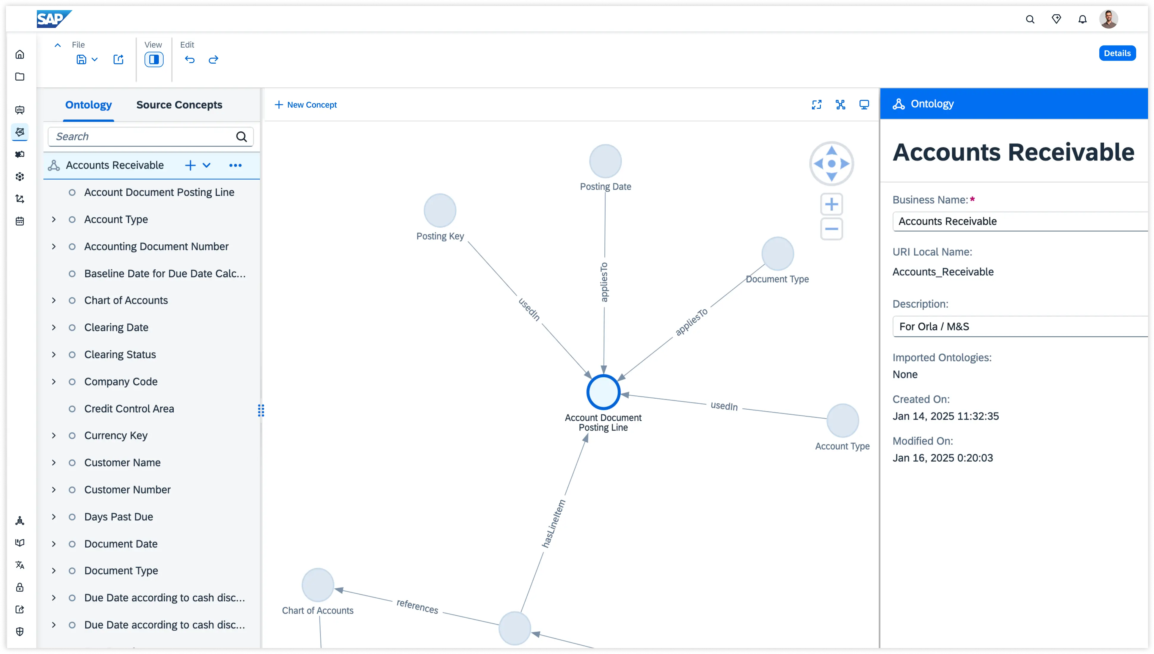The height and width of the screenshot is (654, 1154).
Task: Zoom in on the graph using plus icon
Action: coord(831,204)
